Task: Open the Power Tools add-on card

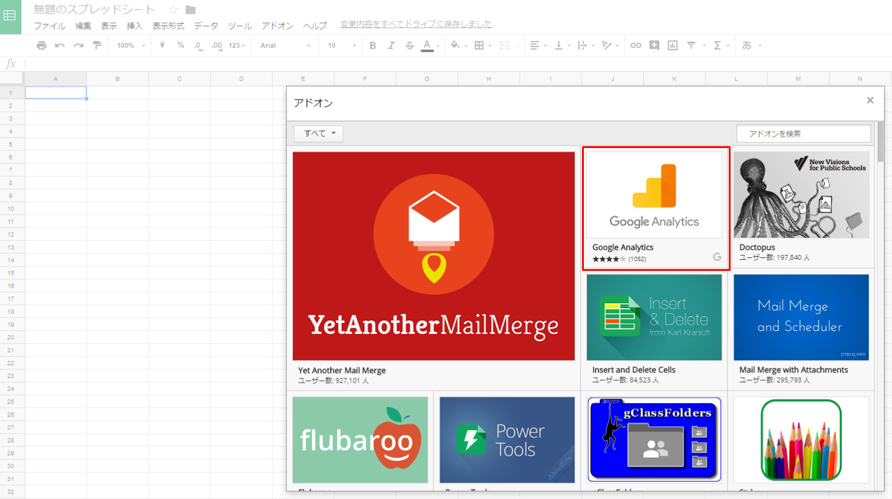Action: 507,442
